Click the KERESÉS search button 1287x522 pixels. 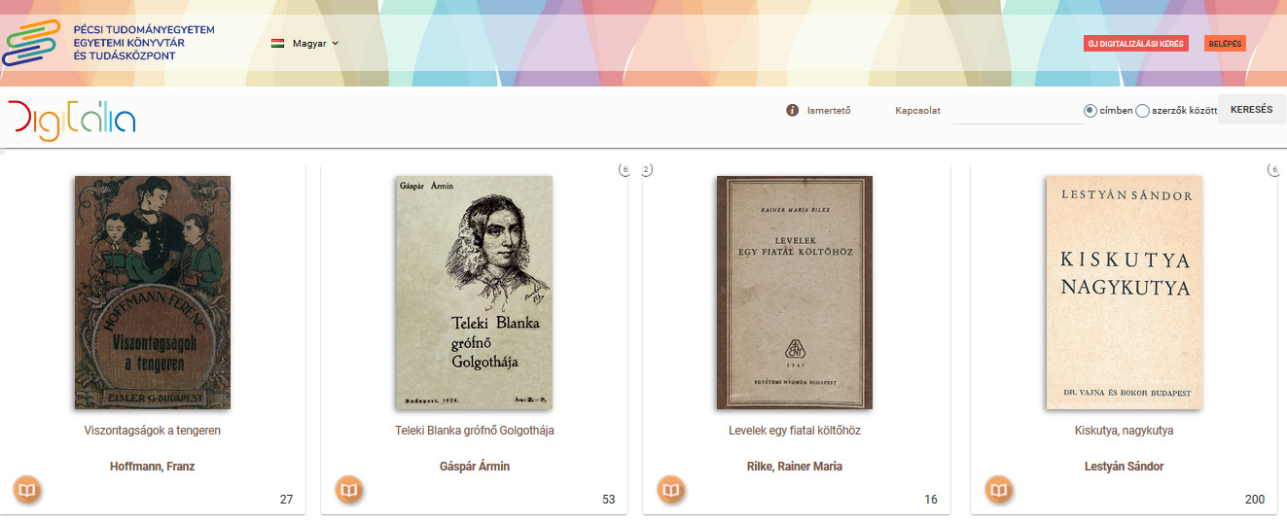coord(1251,110)
